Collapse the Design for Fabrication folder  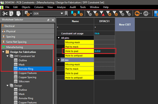[3, 52]
